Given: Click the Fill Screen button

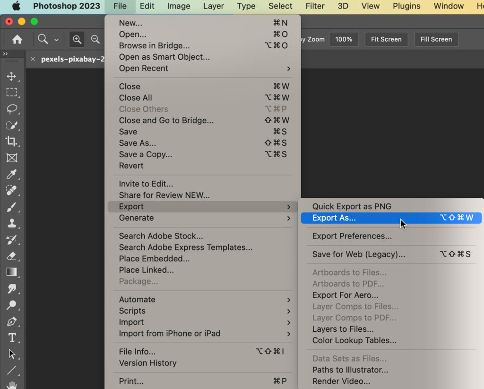Looking at the screenshot, I should 436,39.
